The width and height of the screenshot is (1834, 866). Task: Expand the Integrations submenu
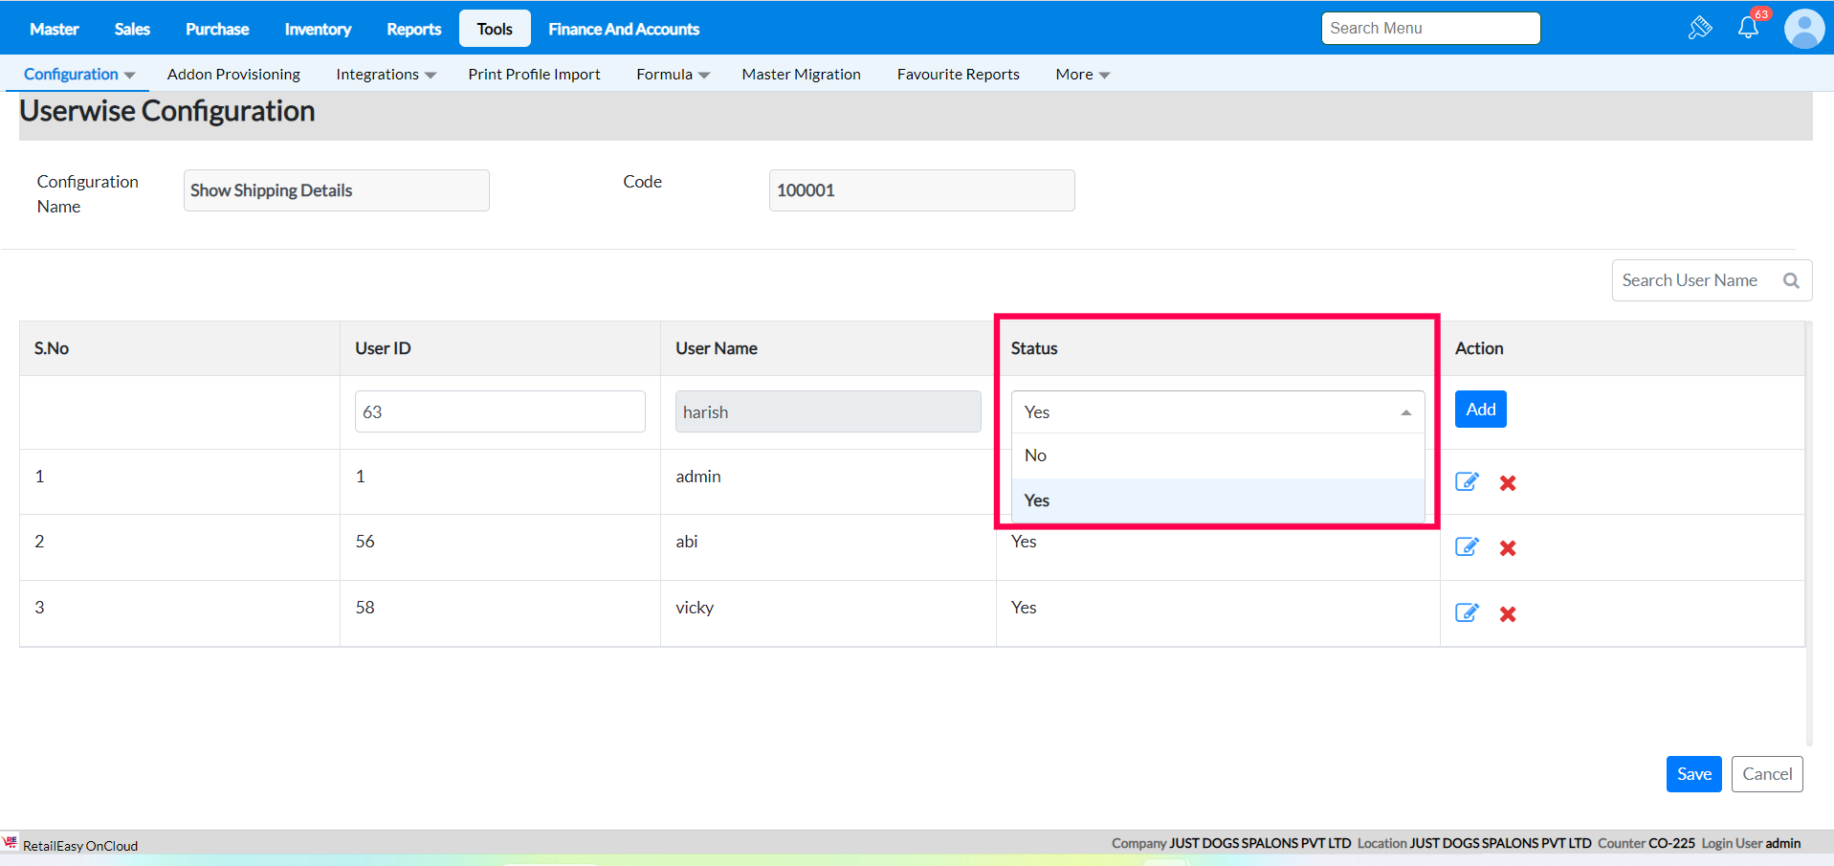pos(386,75)
